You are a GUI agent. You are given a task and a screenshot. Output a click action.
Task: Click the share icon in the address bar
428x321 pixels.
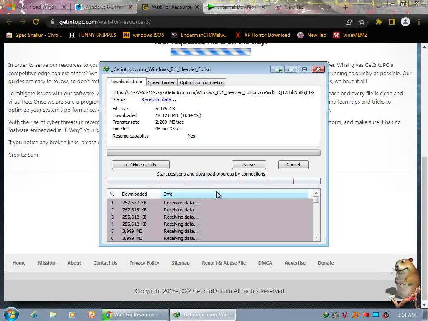(349, 22)
